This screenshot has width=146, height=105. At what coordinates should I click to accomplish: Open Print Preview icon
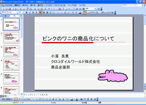coord(23,9)
